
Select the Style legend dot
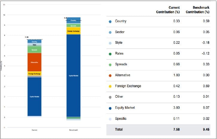(110, 43)
